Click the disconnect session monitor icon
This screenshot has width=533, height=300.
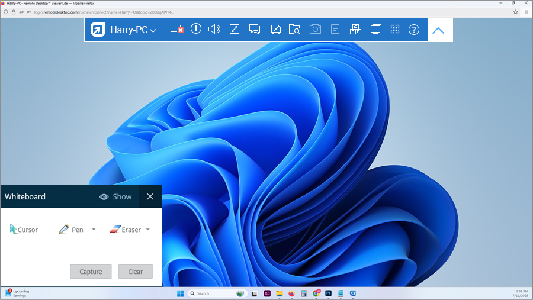(x=176, y=30)
